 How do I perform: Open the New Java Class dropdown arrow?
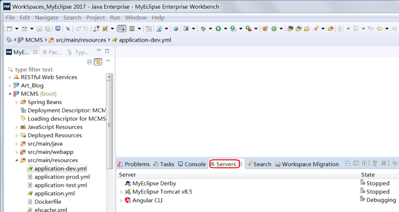click(281, 29)
